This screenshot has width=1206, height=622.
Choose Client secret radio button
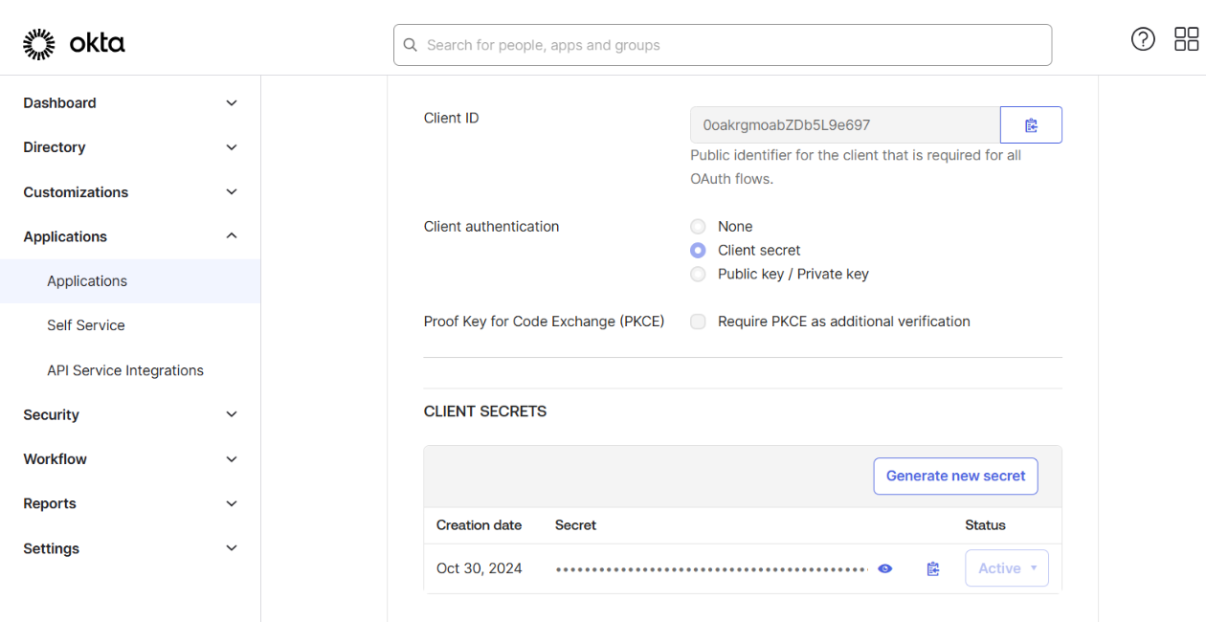tap(699, 251)
